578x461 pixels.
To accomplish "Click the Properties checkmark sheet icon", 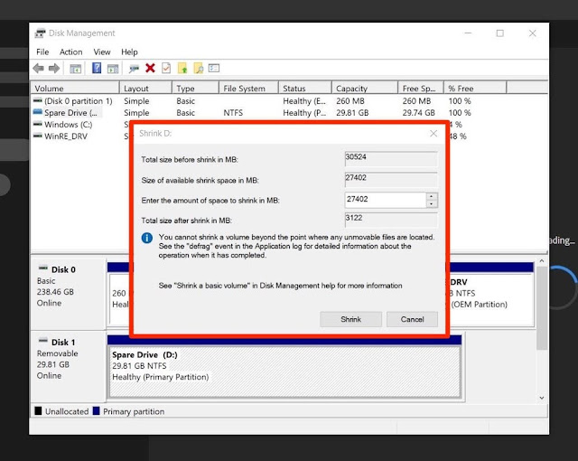I will [x=166, y=68].
